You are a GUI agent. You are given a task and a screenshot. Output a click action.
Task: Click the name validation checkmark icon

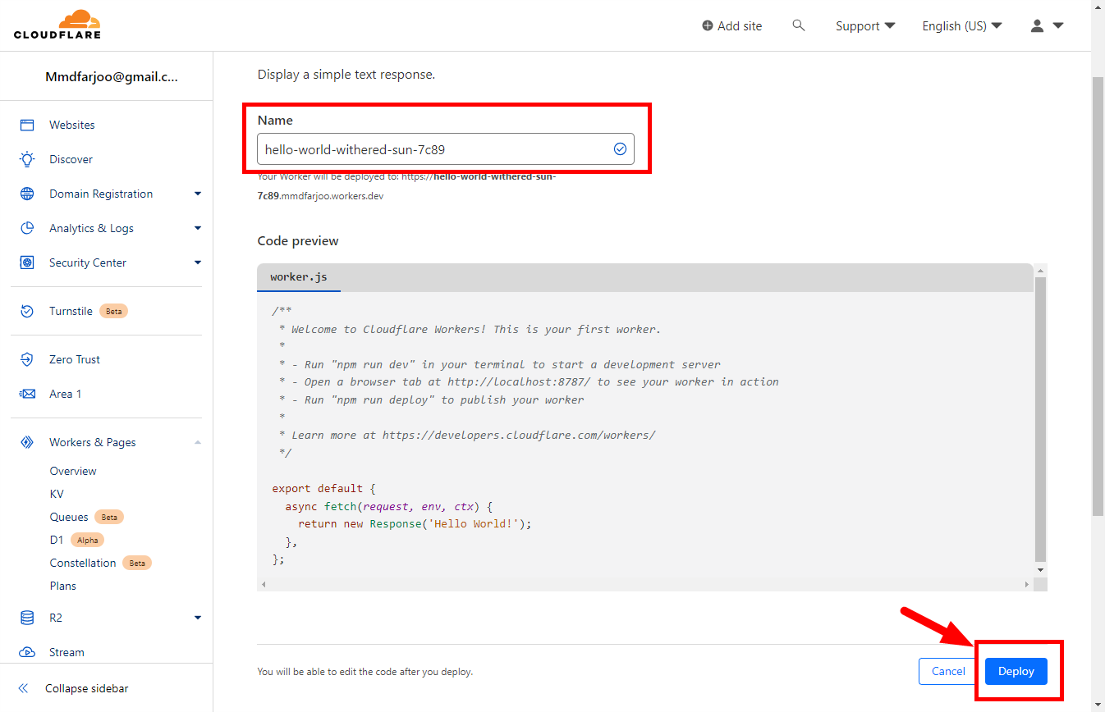tap(620, 148)
